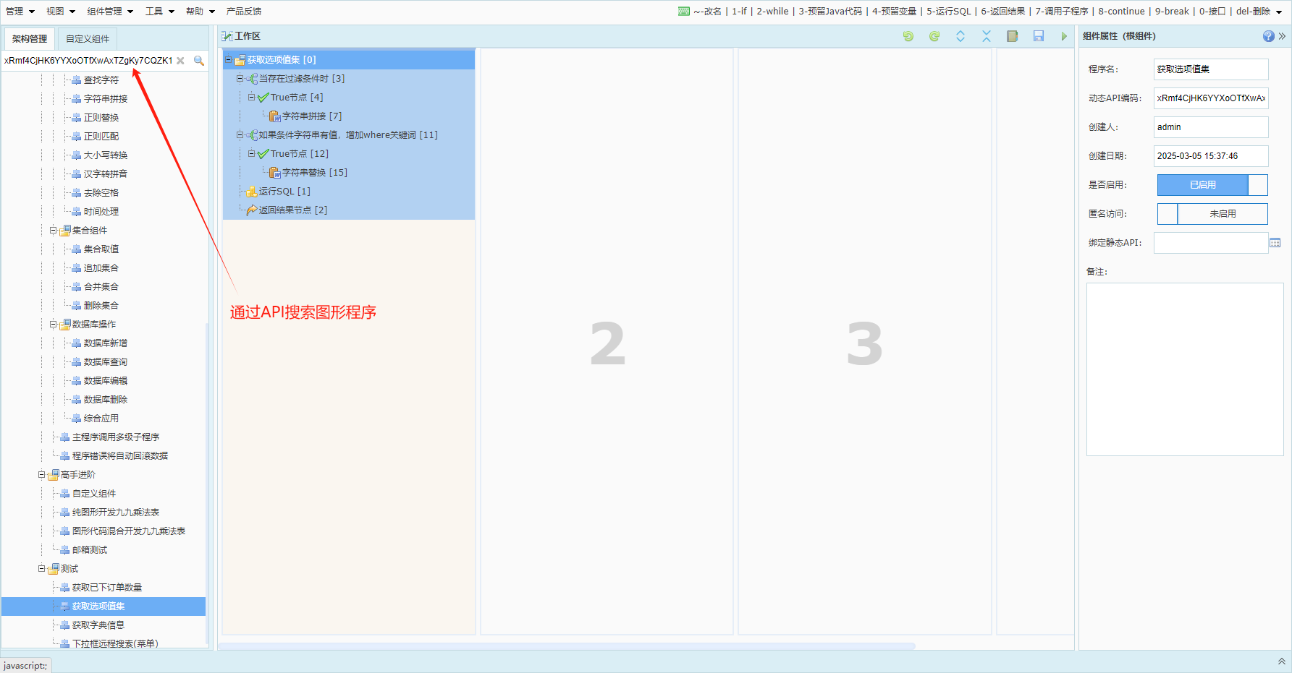Open the 视图 menu
This screenshot has height=673, width=1292.
(60, 11)
